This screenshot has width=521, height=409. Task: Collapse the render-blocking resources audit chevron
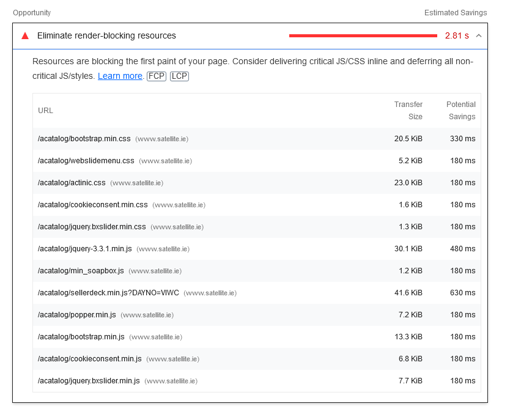point(479,35)
